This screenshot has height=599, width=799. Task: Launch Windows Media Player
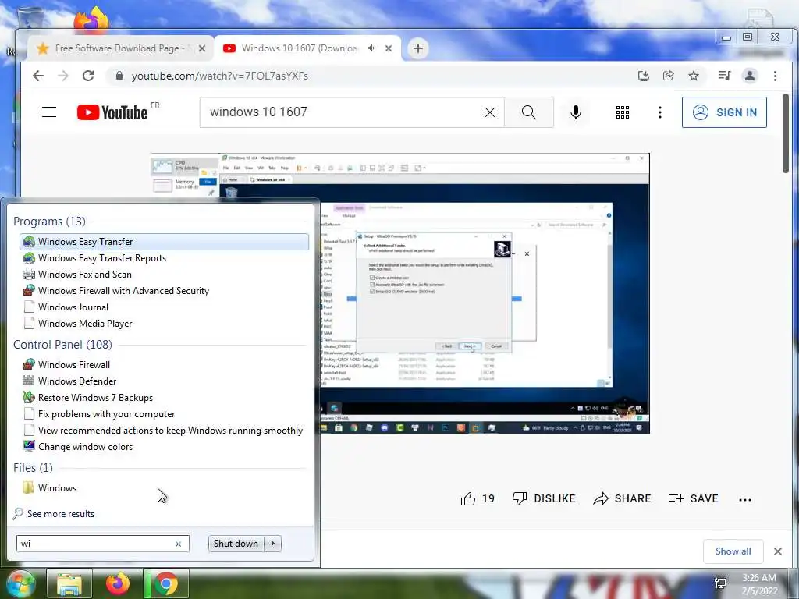[164, 323]
